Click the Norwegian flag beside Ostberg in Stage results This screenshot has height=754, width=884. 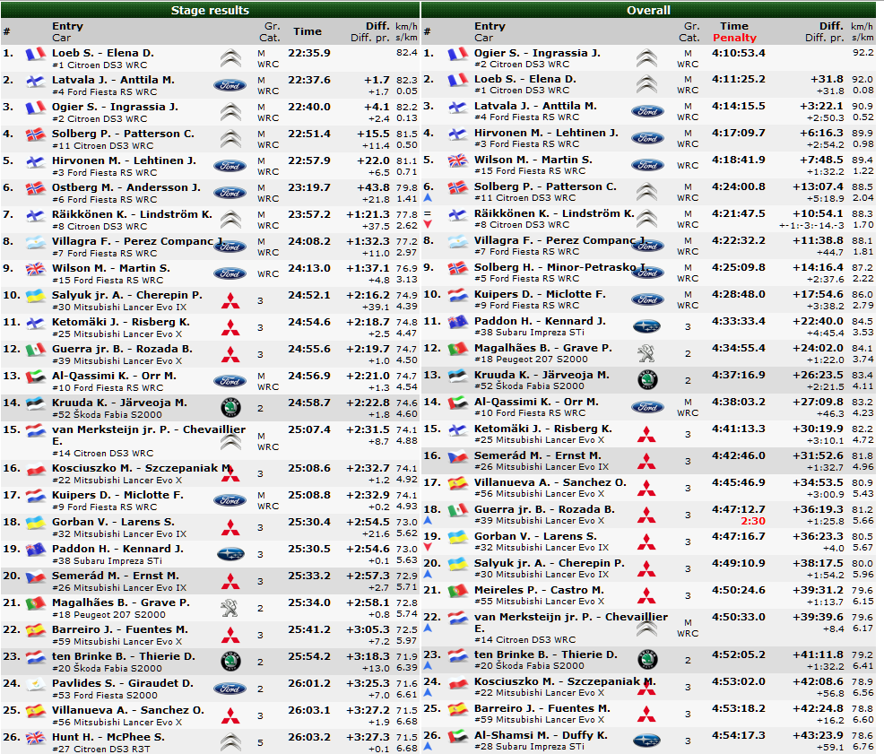coord(36,189)
